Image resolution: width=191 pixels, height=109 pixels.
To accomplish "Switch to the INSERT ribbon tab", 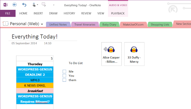I will [38, 13].
